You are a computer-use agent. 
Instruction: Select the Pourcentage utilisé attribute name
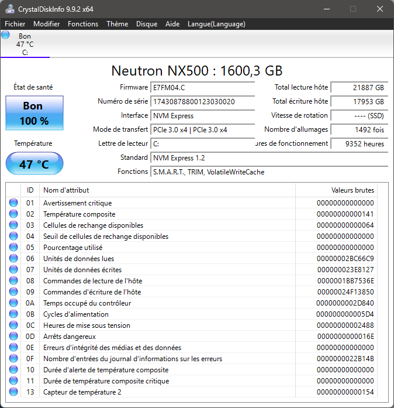[72, 248]
